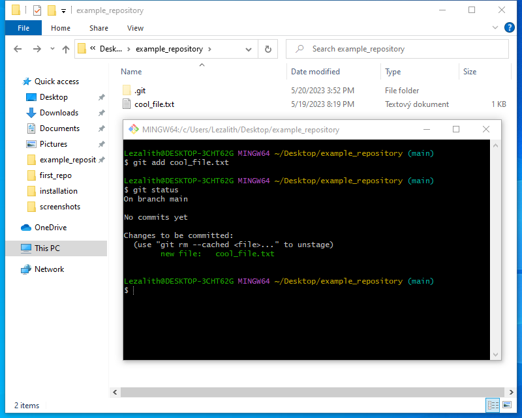This screenshot has height=418, width=522.
Task: Open example_reposit pinned folder in sidebar
Action: pos(68,160)
